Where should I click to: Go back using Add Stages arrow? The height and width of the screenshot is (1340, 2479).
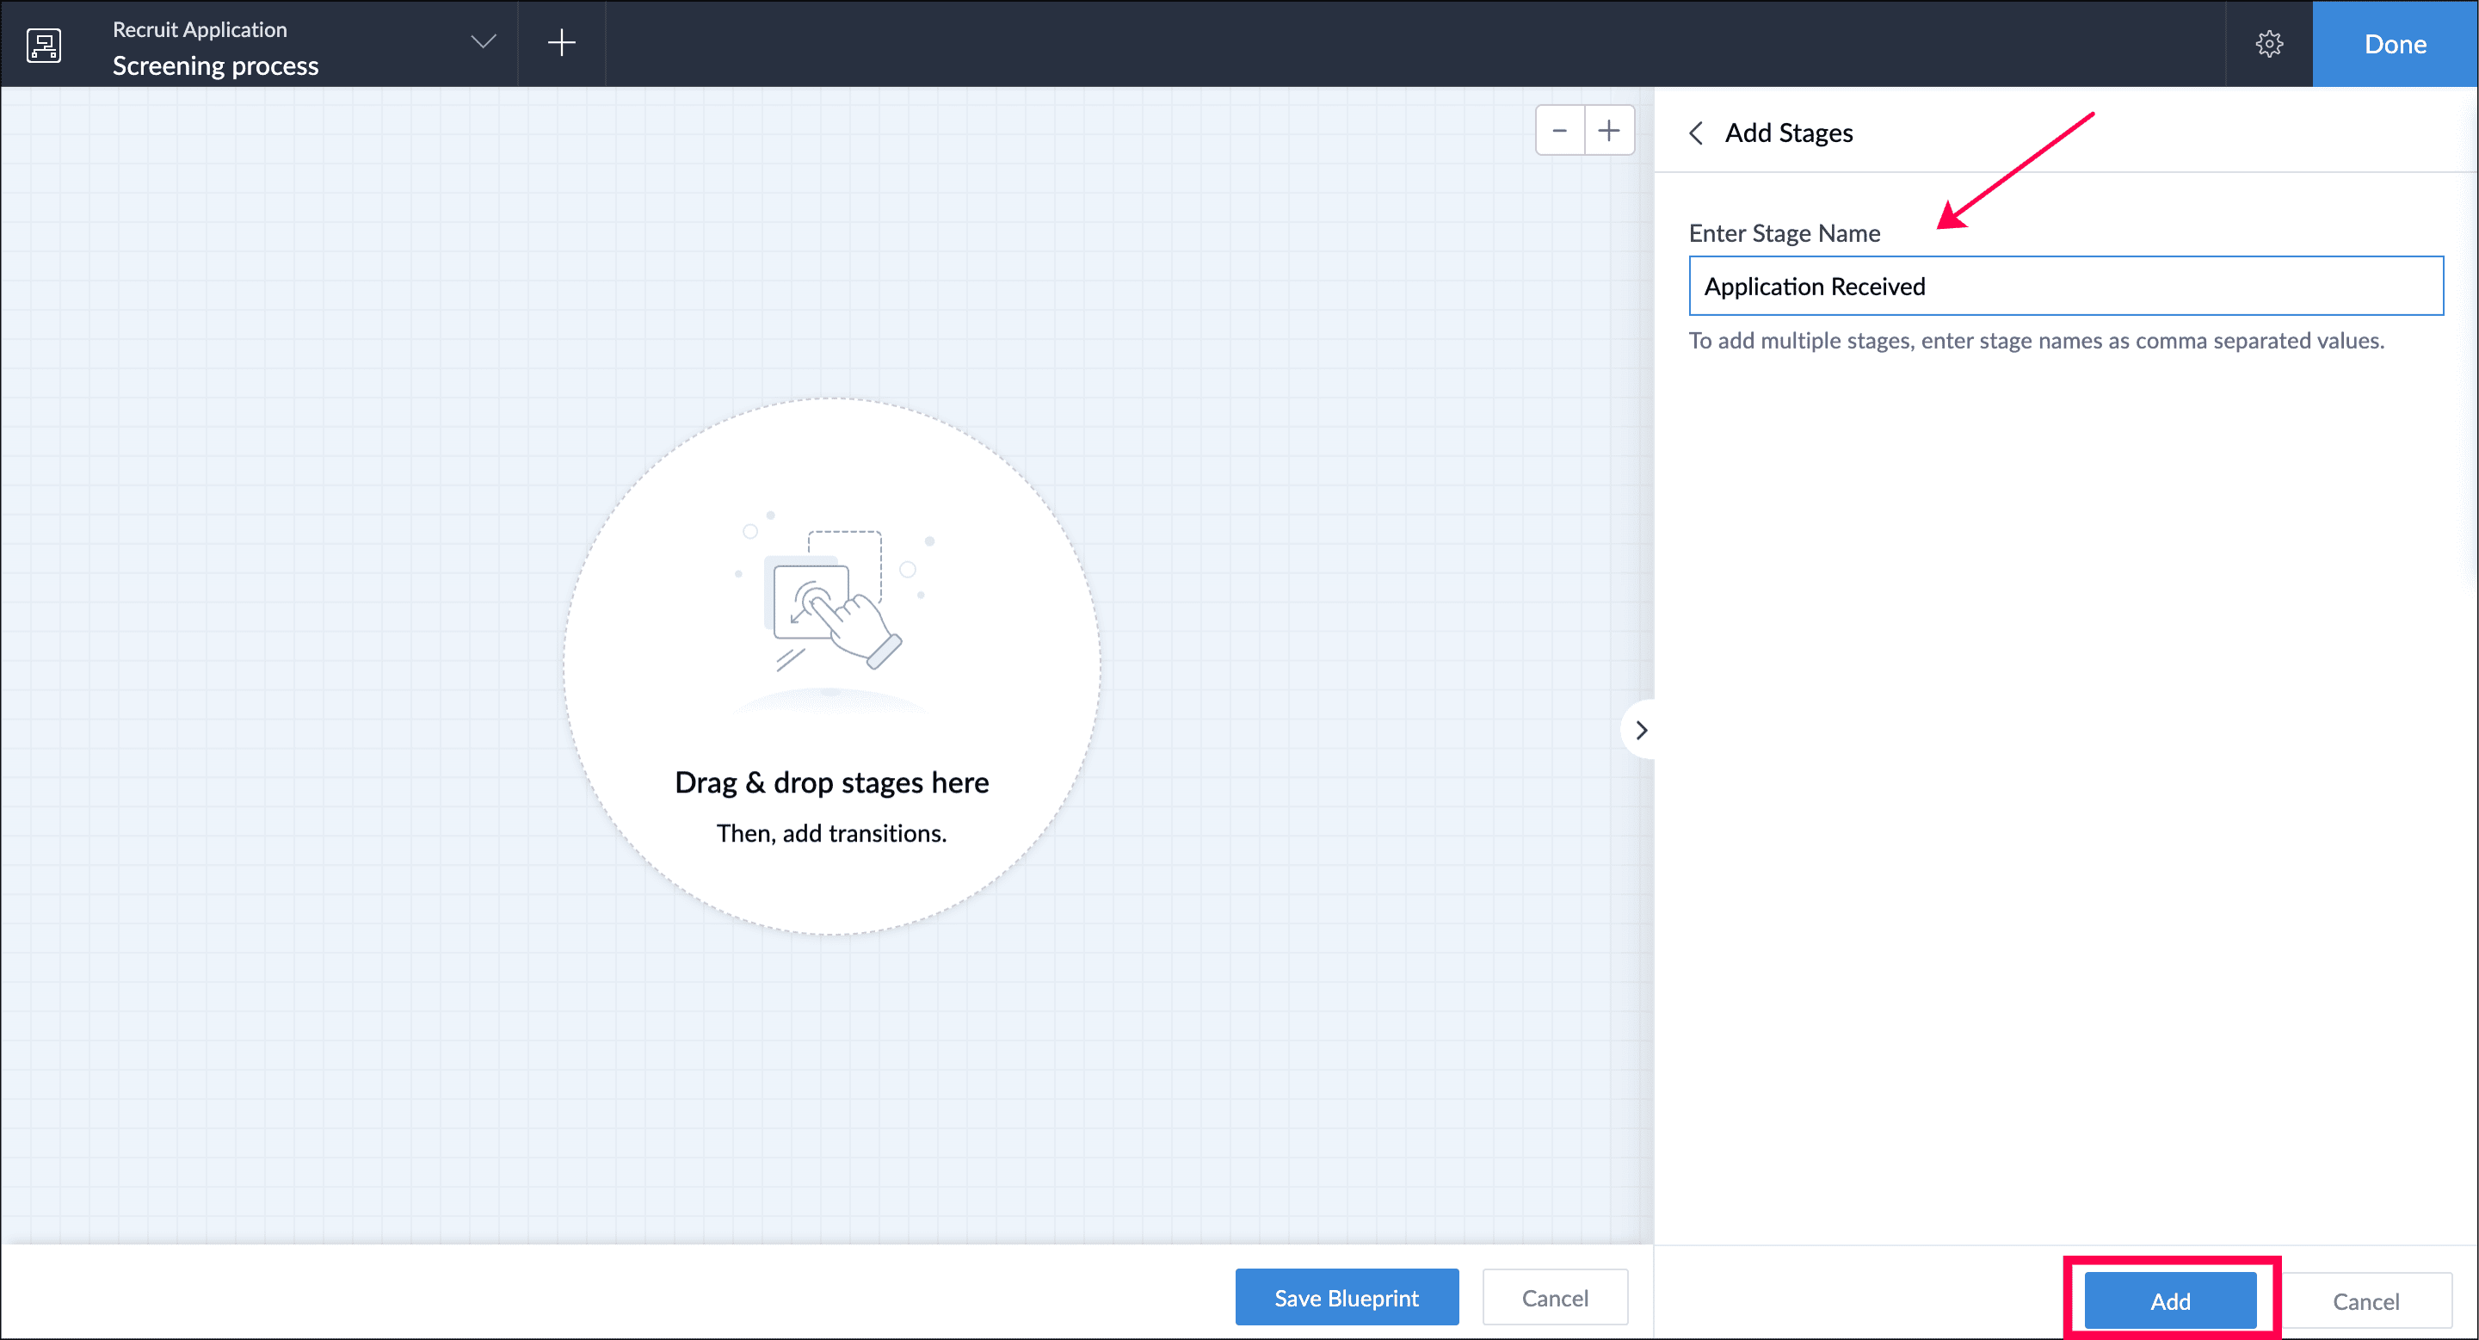tap(1697, 133)
